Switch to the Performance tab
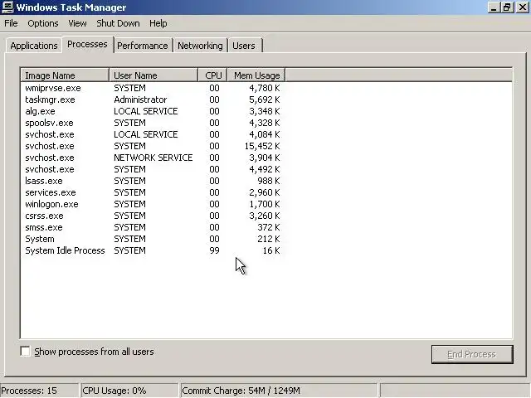This screenshot has height=398, width=531. pos(143,46)
